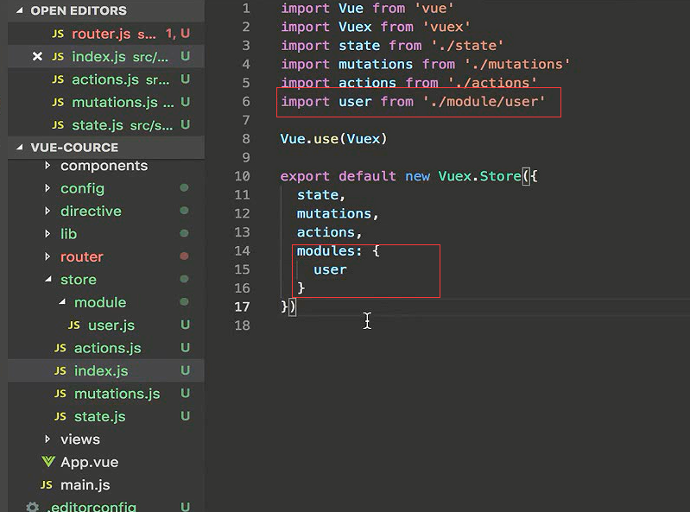Click the JS icon of mutations.js in the store folder
This screenshot has width=690, height=512.
click(x=60, y=394)
